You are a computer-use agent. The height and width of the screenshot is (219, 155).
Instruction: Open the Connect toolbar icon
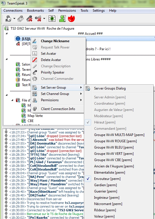click(x=8, y=19)
